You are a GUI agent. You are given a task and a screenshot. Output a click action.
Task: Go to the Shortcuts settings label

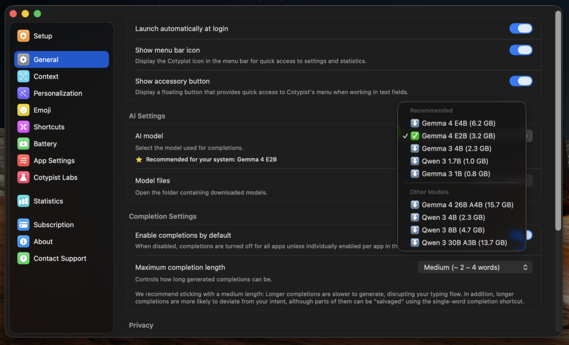(x=49, y=127)
